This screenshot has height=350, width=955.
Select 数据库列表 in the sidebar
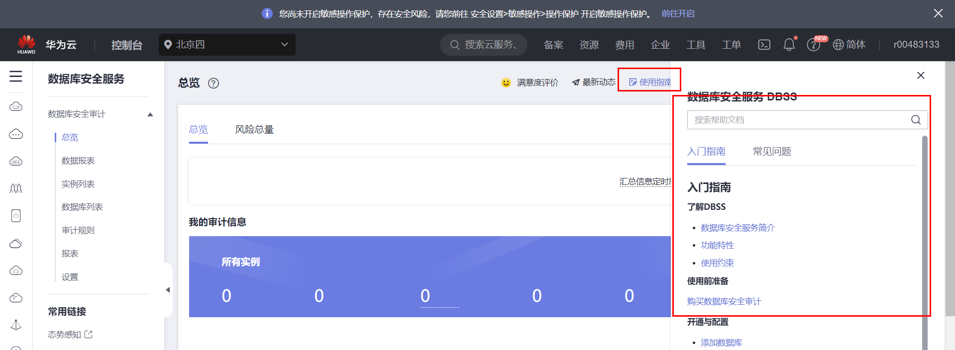point(82,207)
